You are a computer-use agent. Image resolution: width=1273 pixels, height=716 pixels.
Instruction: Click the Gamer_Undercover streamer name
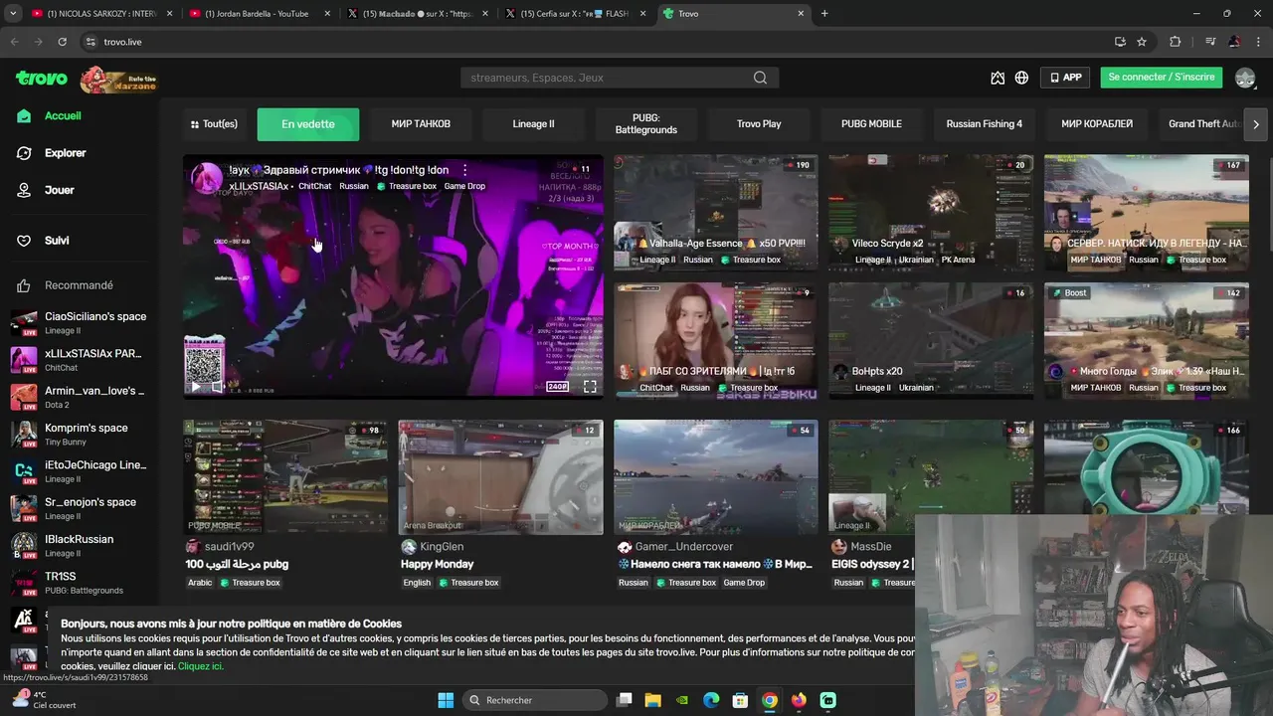pyautogui.click(x=684, y=547)
